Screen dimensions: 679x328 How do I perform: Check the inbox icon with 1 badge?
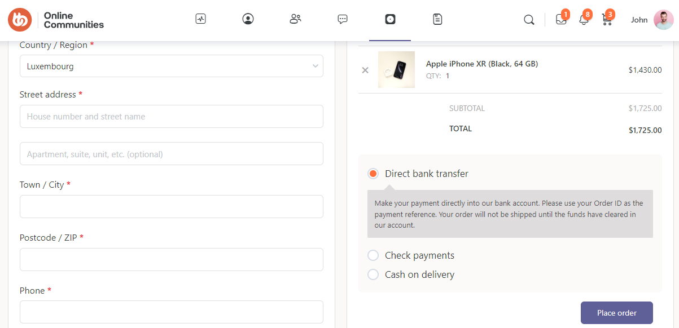[x=560, y=19]
